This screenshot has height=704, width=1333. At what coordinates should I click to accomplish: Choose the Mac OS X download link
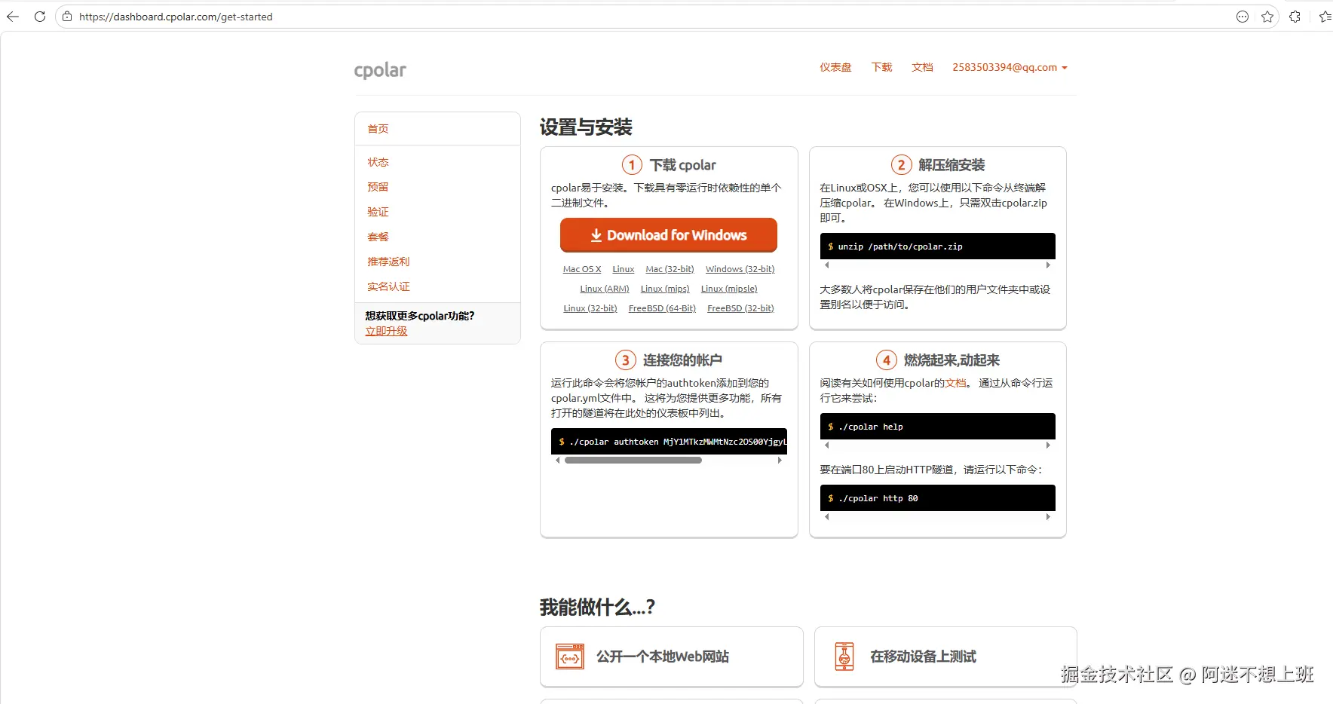(x=582, y=269)
